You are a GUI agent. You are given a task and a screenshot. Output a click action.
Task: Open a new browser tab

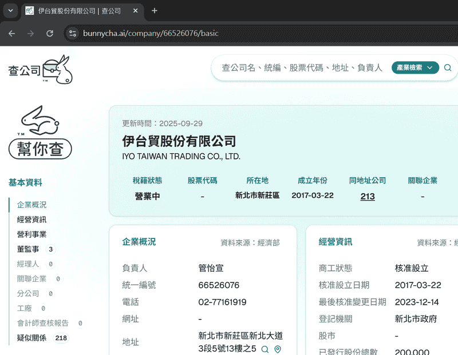(x=155, y=11)
